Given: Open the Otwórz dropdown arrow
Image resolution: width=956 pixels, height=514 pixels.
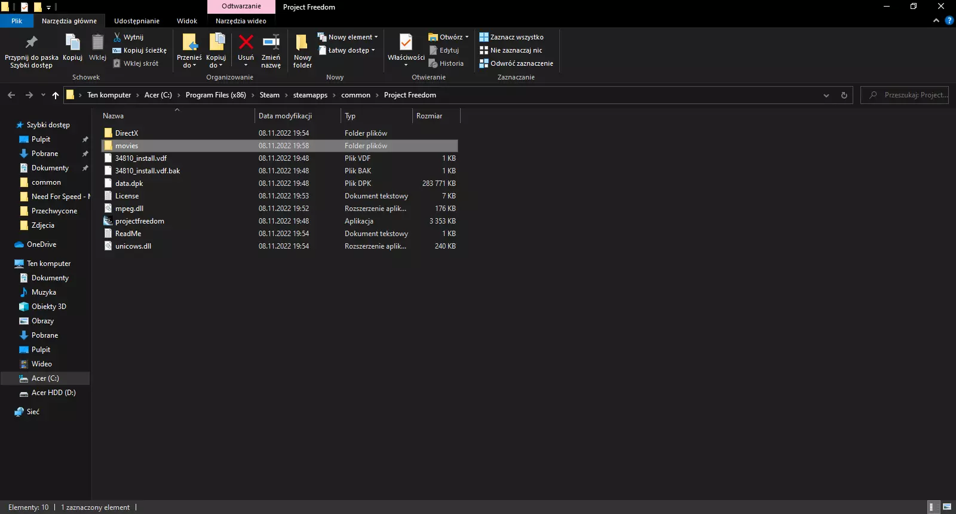Looking at the screenshot, I should coord(467,37).
